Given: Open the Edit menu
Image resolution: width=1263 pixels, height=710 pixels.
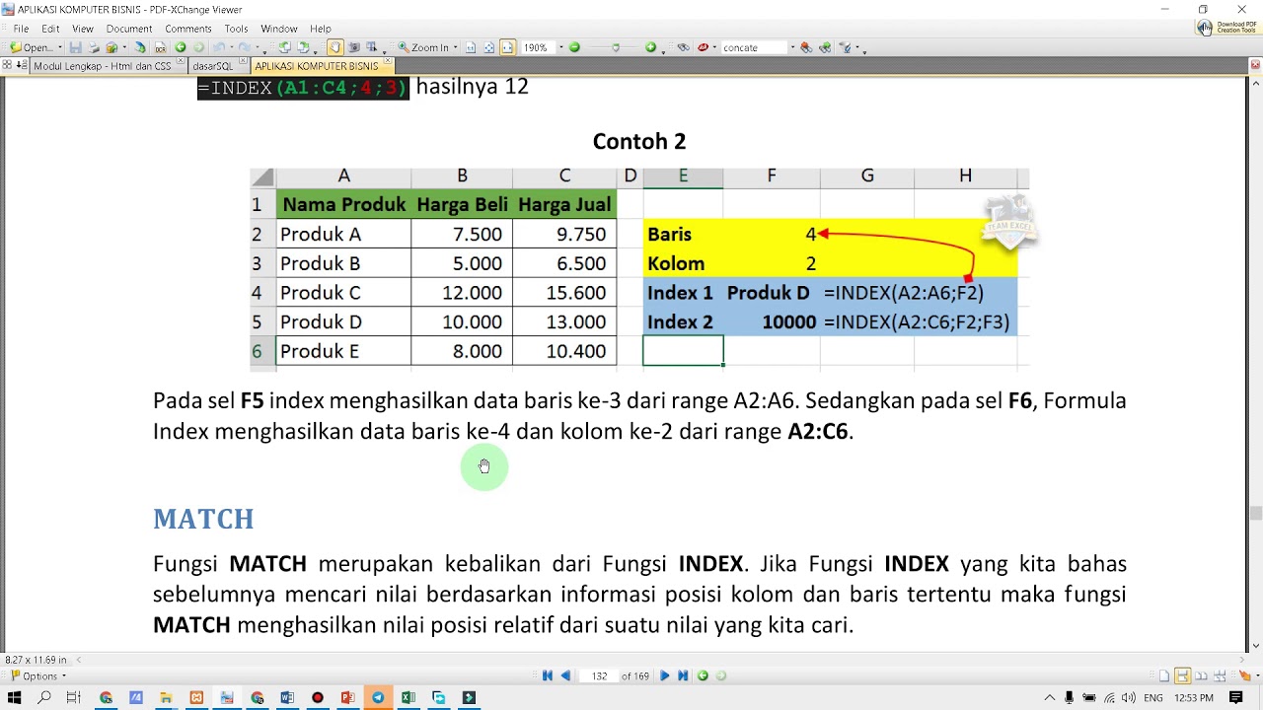Looking at the screenshot, I should [x=50, y=29].
